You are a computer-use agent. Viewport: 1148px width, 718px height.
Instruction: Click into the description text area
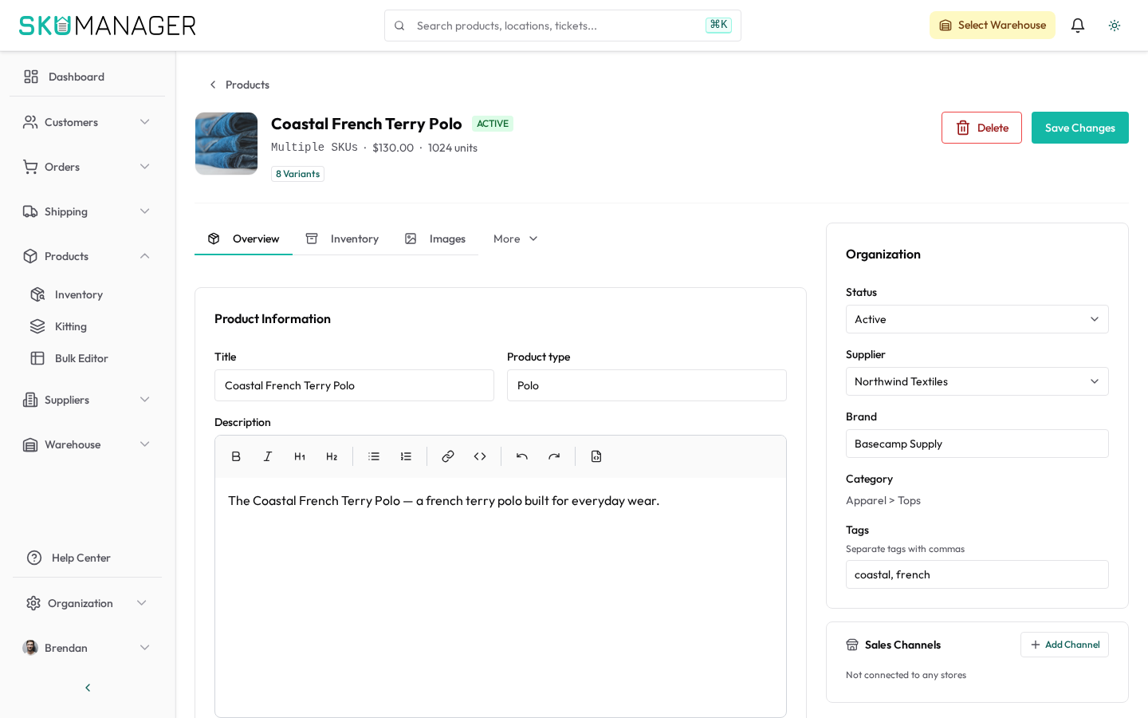[501, 597]
